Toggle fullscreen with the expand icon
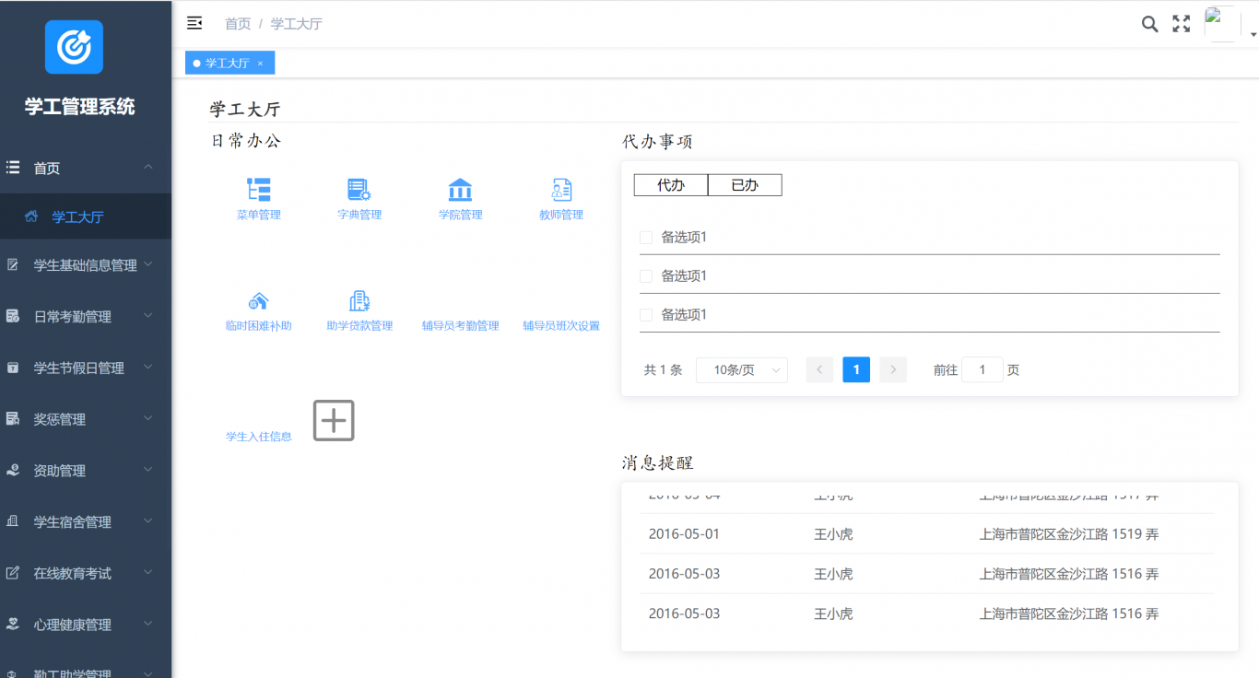The image size is (1259, 678). coord(1181,24)
